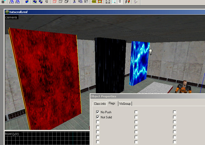Click the load window state icon
Image resolution: width=205 pixels, height=145 pixels.
pos(12,2)
